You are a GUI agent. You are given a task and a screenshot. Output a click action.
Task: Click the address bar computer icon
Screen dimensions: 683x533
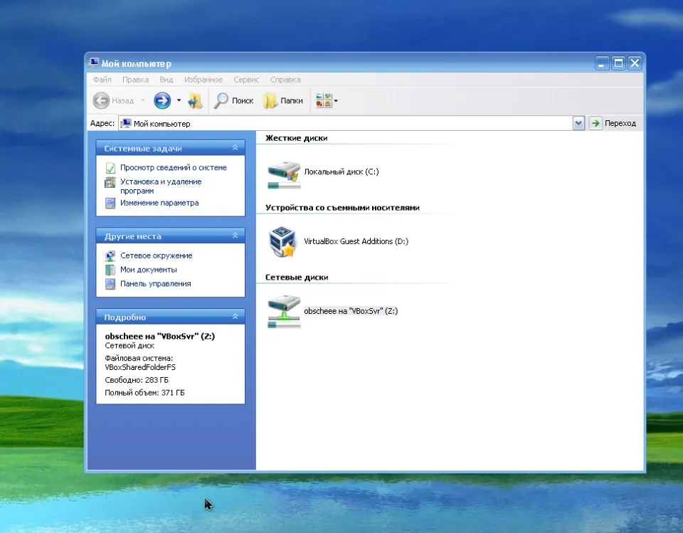[126, 123]
